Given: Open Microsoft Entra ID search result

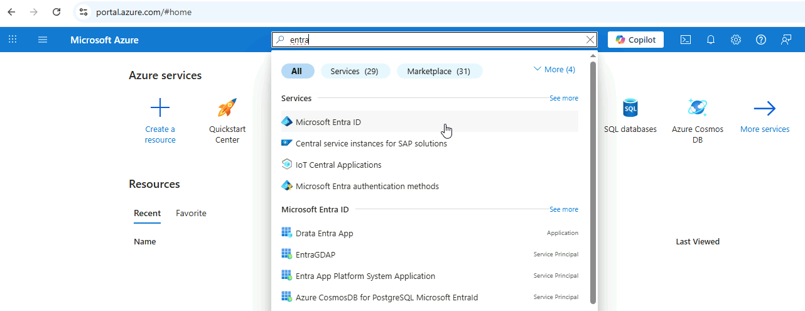Looking at the screenshot, I should [x=328, y=122].
